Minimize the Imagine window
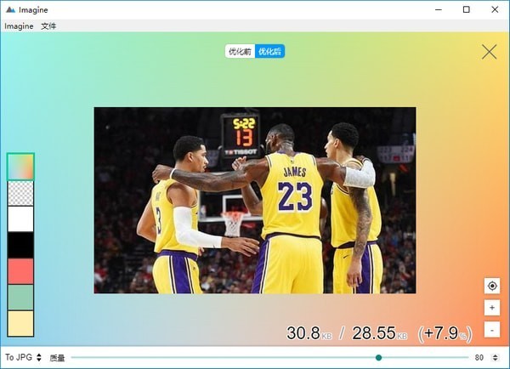Screen dimensions: 510x369 [439, 9]
